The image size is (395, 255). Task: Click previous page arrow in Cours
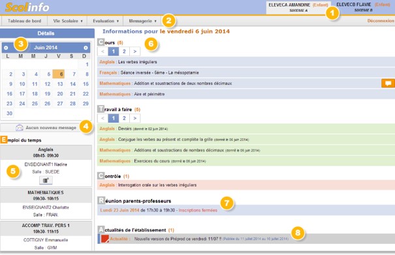103,52
